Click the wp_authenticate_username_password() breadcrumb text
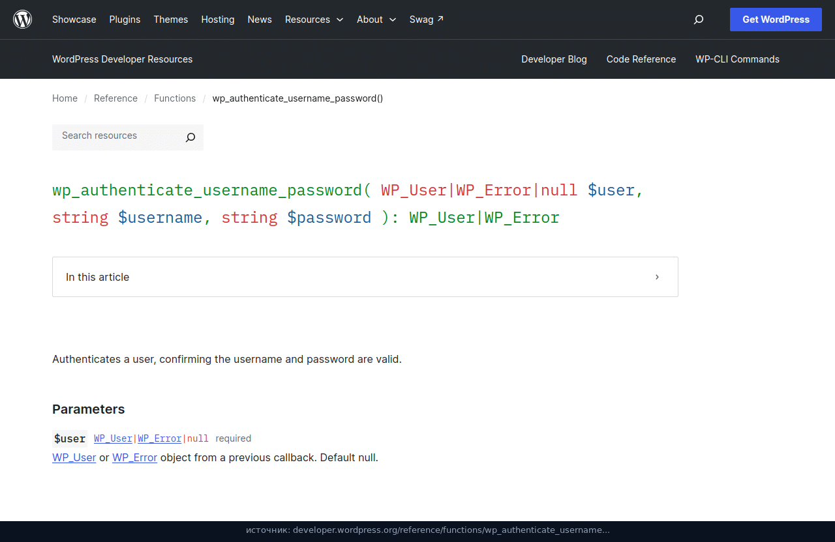Viewport: 835px width, 542px height. (297, 98)
